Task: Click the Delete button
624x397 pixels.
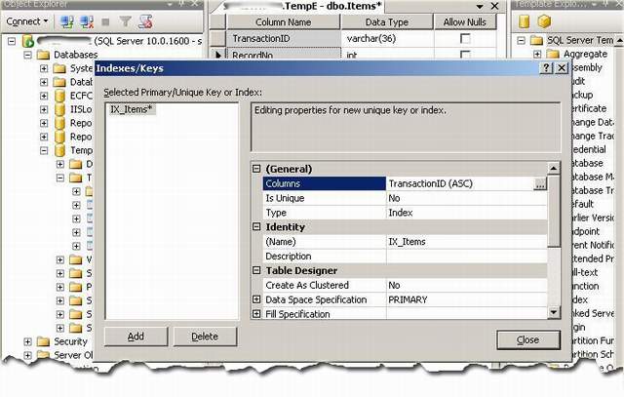Action: (x=205, y=337)
